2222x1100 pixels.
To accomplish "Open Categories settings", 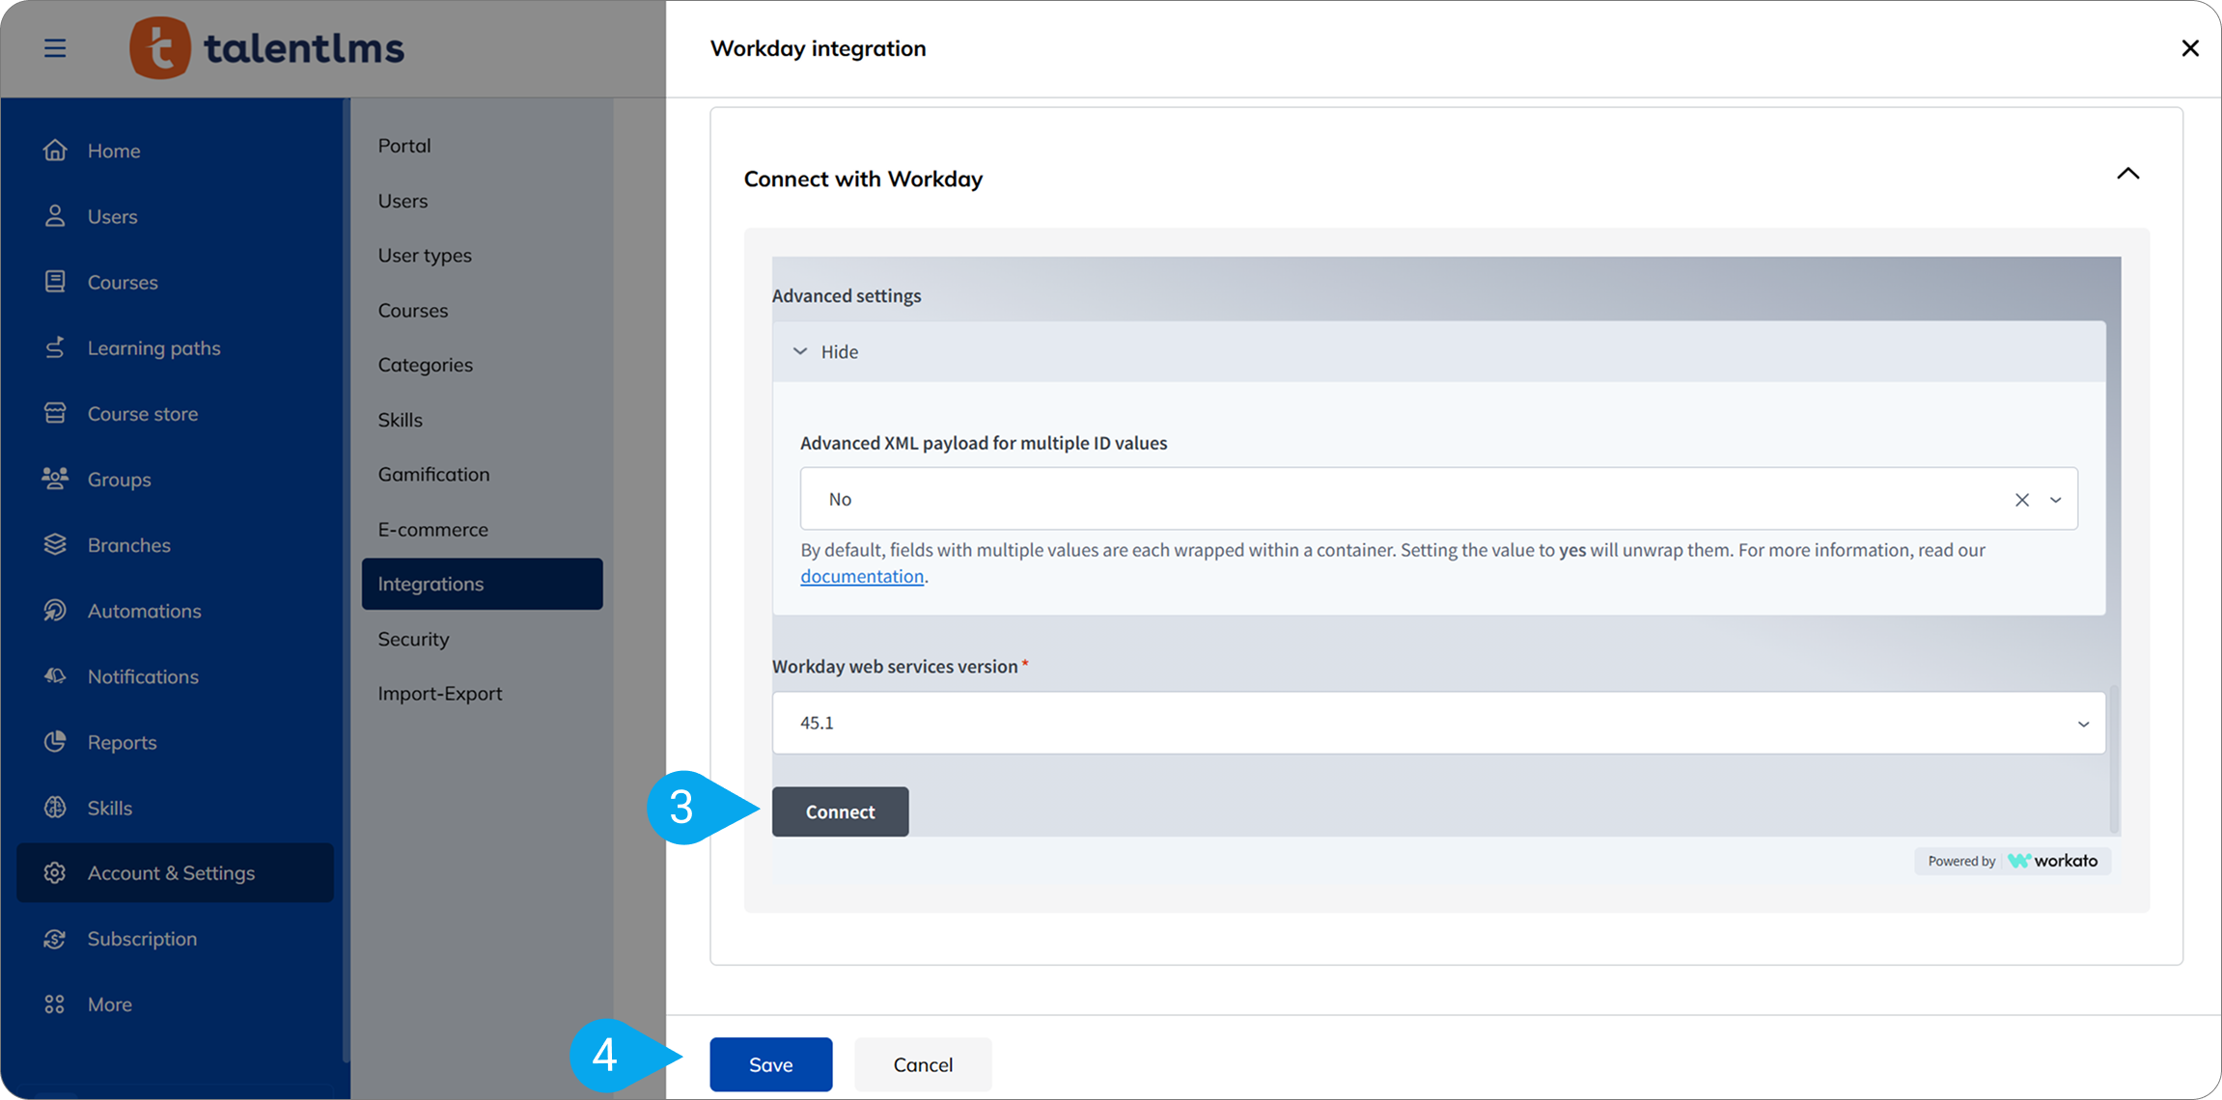I will [x=425, y=365].
